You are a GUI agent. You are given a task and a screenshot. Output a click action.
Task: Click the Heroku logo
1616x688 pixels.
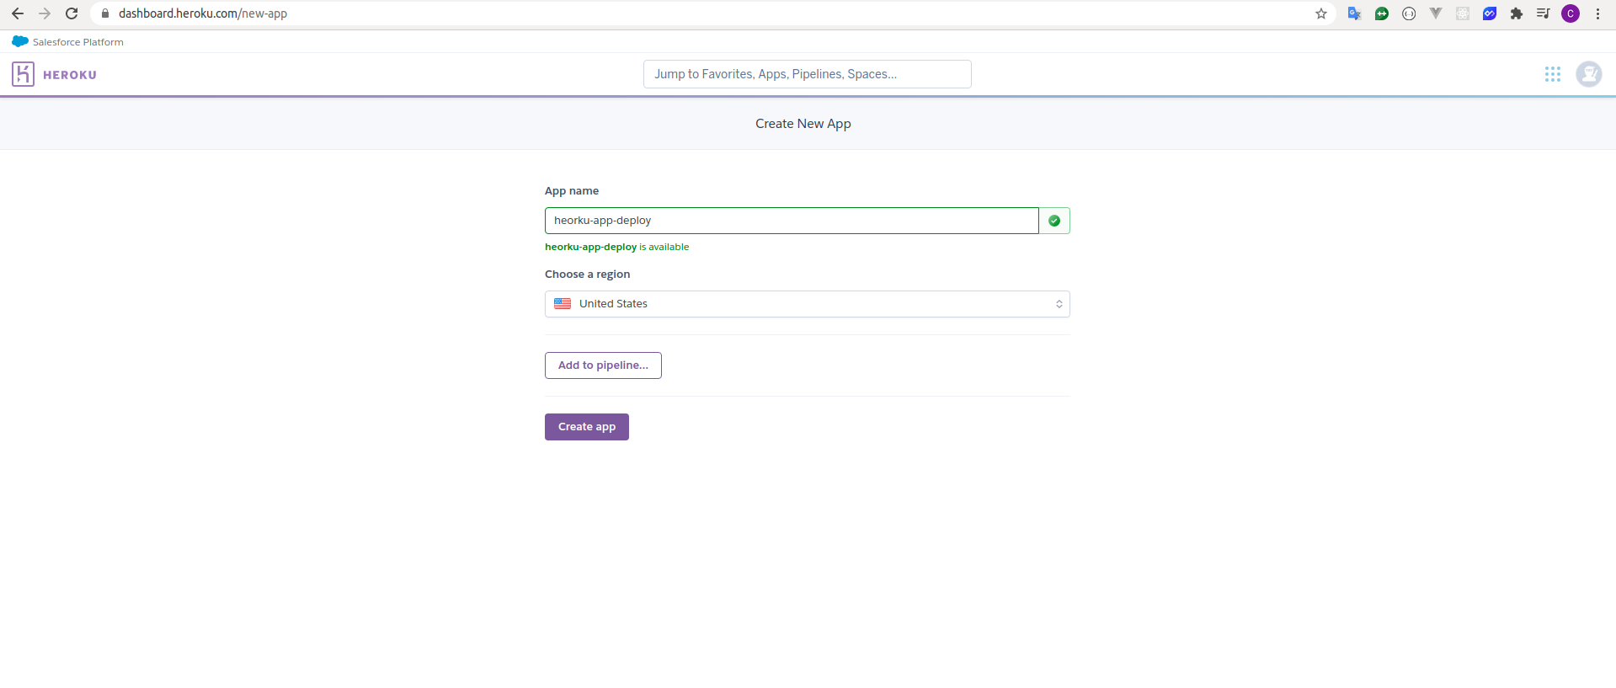(x=55, y=74)
